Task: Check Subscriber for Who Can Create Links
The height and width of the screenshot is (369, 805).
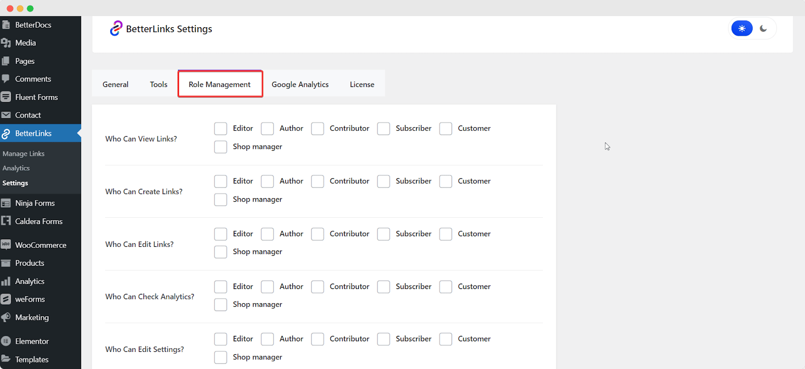Action: (x=383, y=181)
